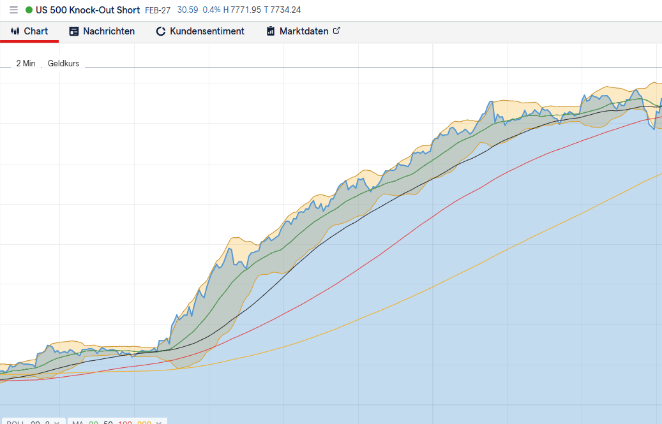Click the Nachrichten newspaper icon

point(74,31)
